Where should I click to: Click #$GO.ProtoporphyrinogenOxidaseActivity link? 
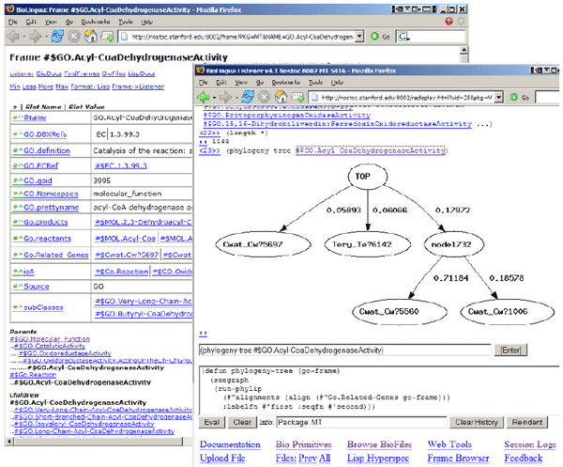click(286, 115)
